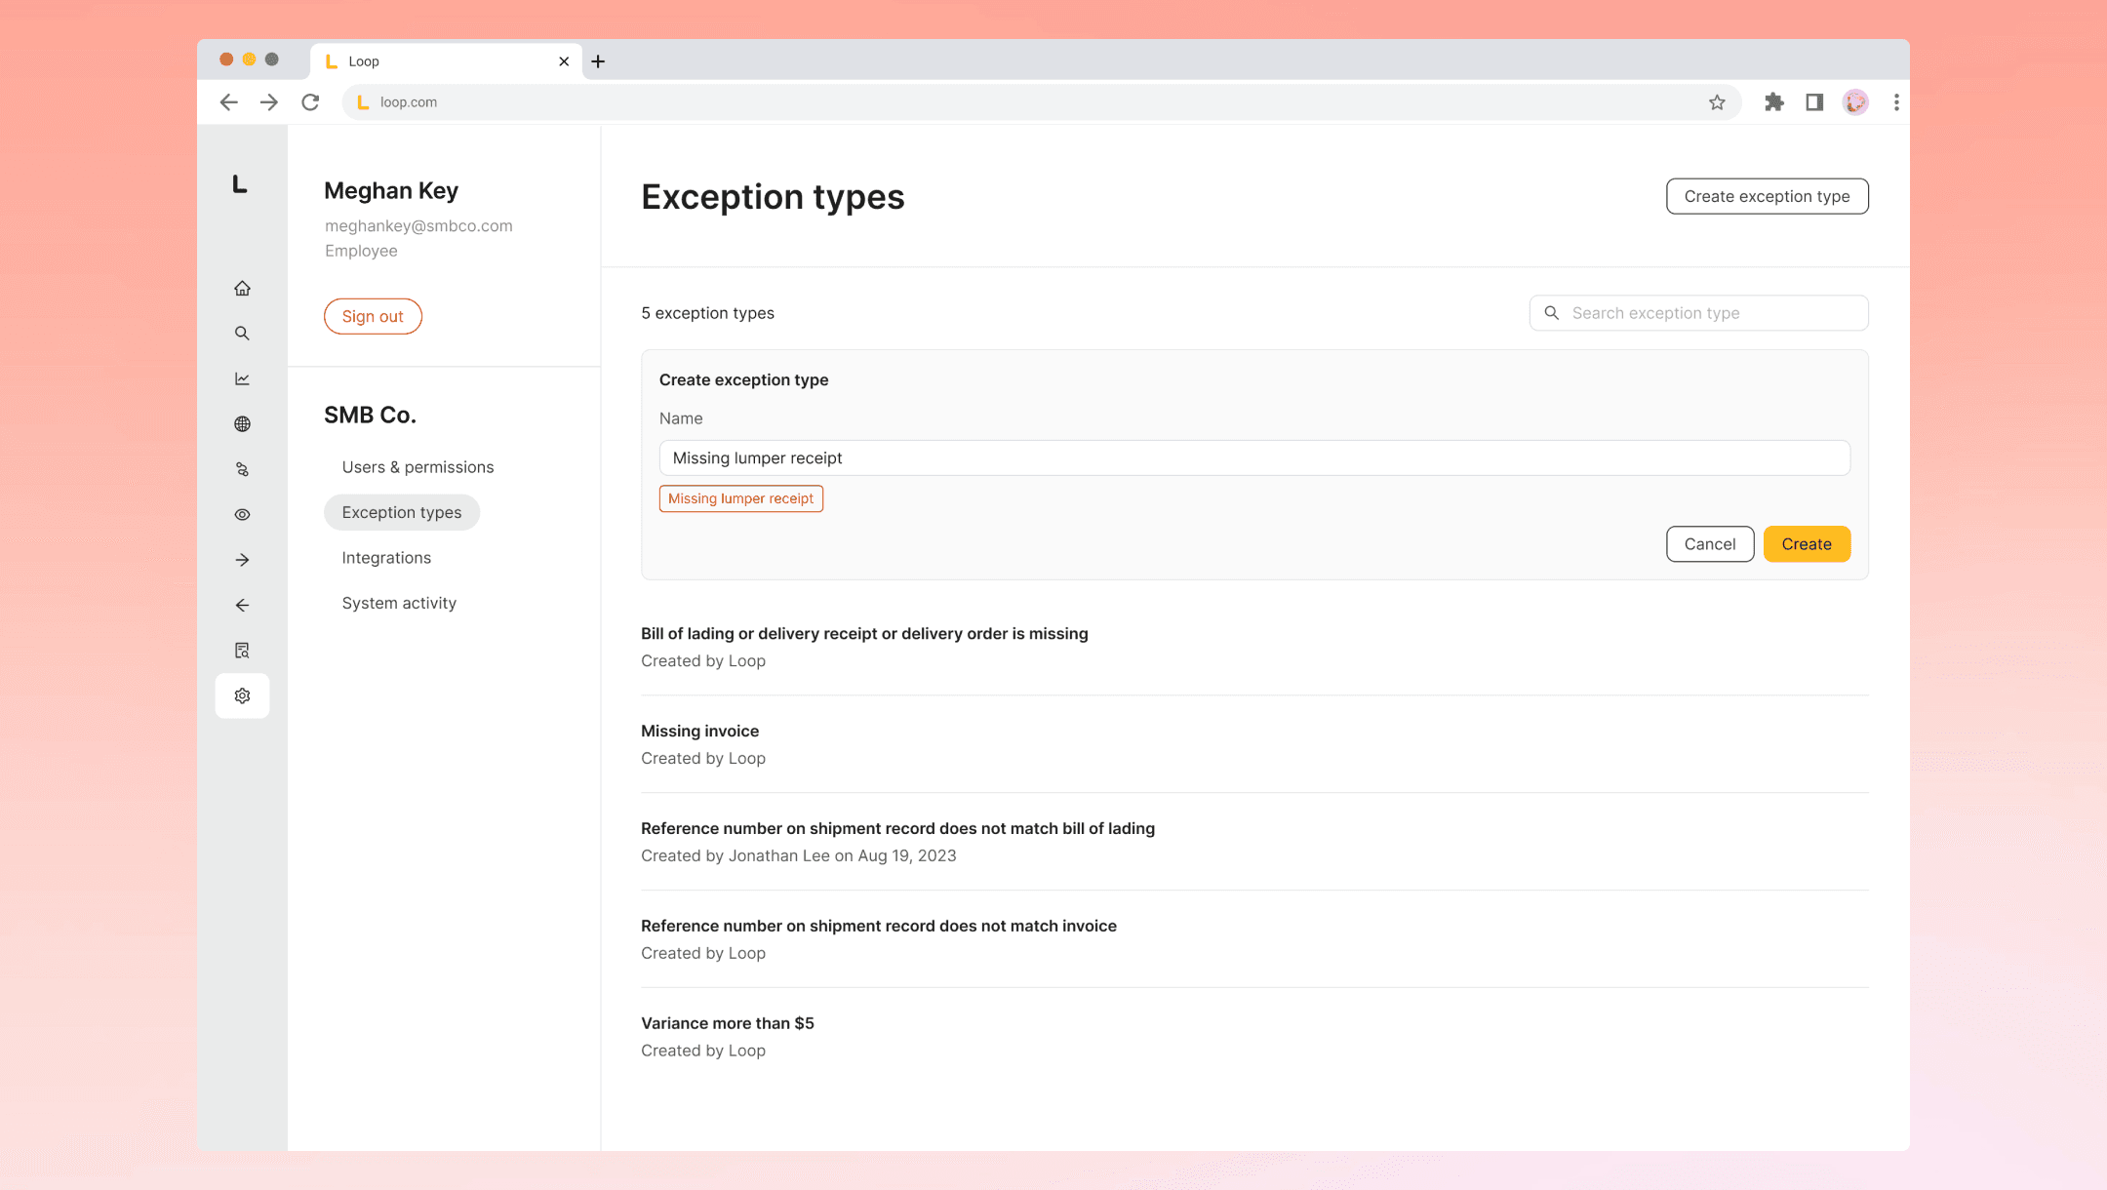Viewport: 2107px width, 1190px height.
Task: Cancel the exception type creation
Action: point(1709,544)
